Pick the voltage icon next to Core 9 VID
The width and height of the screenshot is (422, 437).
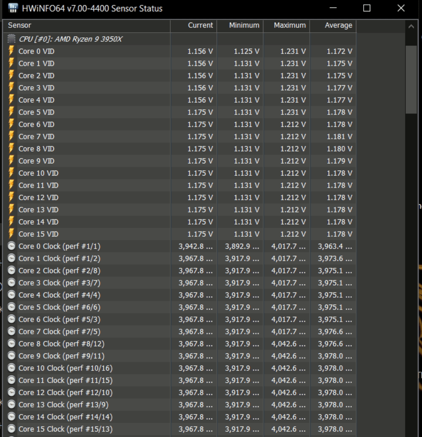tap(11, 161)
